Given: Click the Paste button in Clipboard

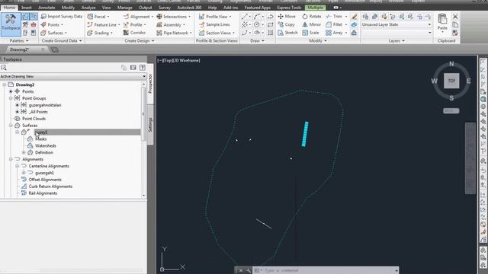Looking at the screenshot, I should pos(442,22).
